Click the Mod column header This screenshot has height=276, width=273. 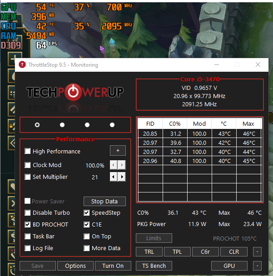point(199,123)
